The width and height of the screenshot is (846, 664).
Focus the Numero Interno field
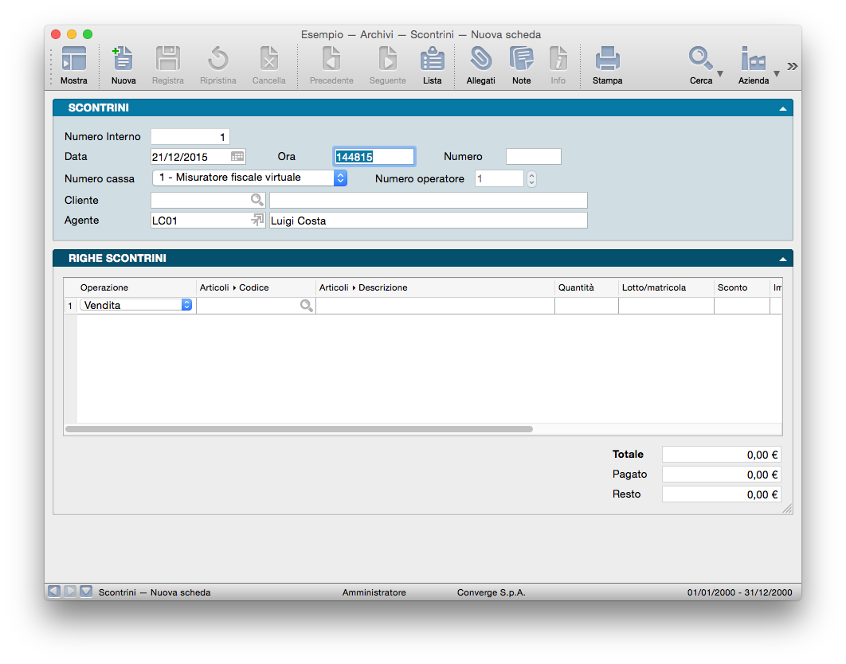click(190, 136)
